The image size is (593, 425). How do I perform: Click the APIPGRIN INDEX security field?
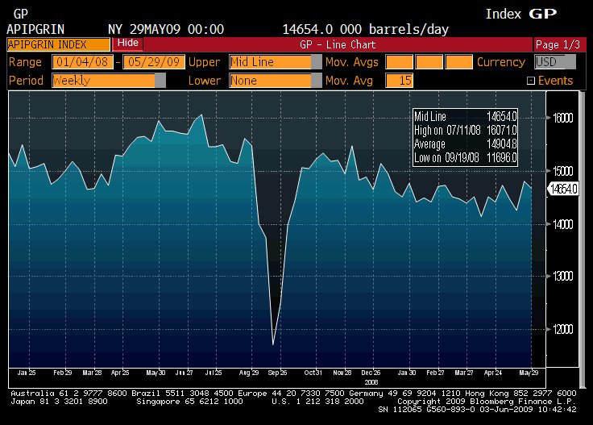coord(58,44)
